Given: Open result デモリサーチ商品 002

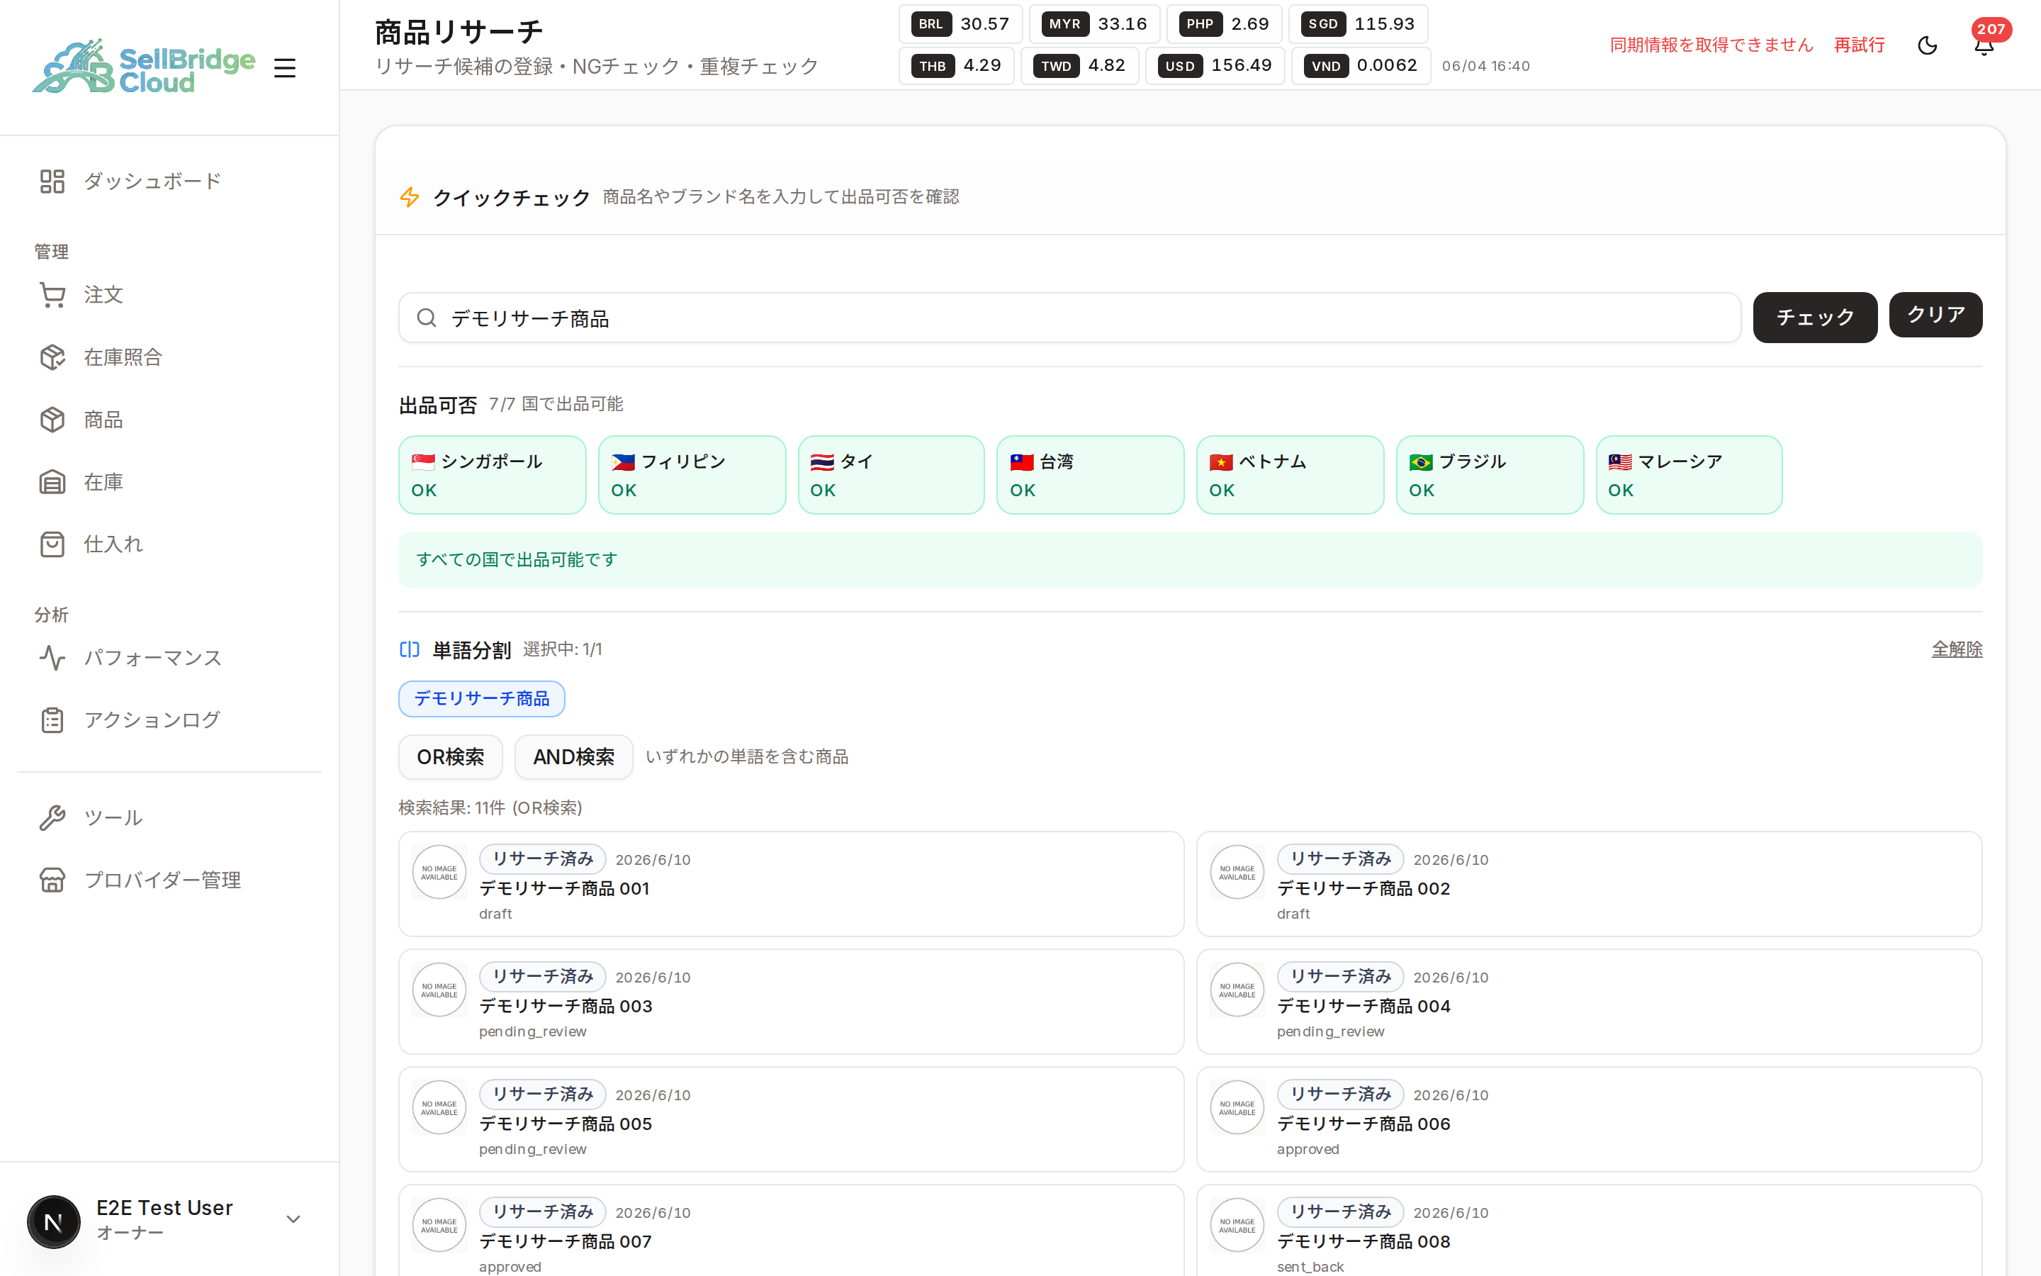Looking at the screenshot, I should 1589,883.
